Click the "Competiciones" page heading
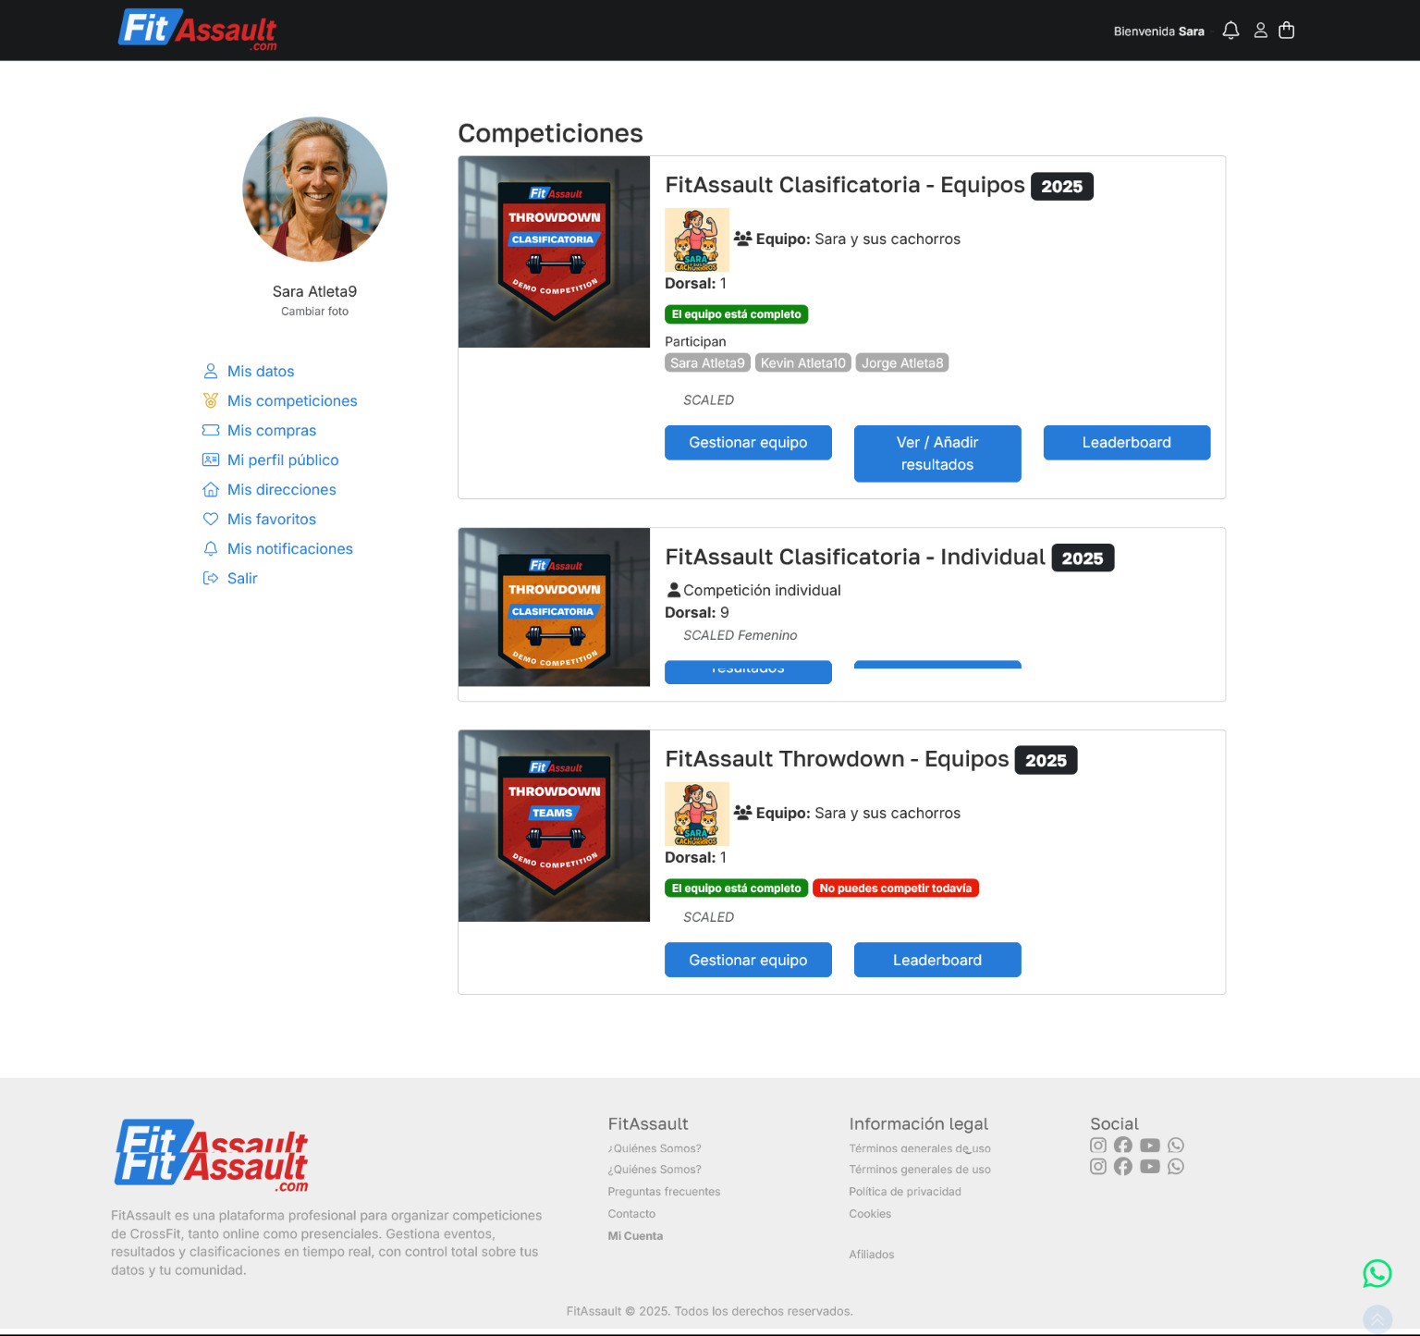 click(550, 133)
